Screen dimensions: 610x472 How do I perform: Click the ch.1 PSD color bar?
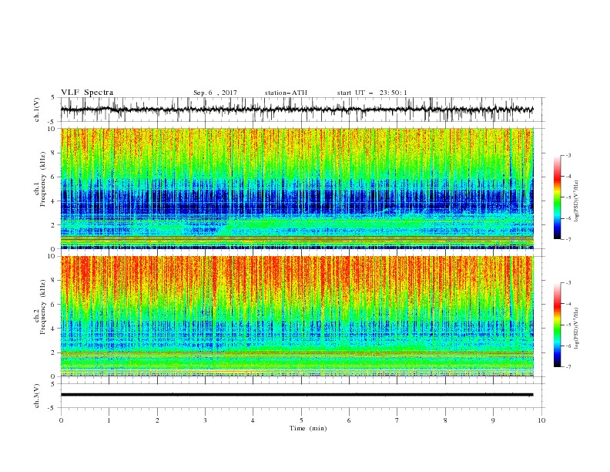(x=557, y=197)
